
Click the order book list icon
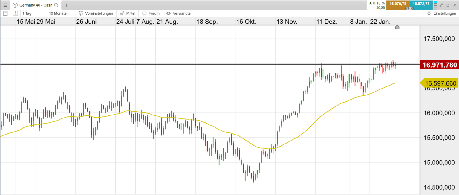click(5, 13)
